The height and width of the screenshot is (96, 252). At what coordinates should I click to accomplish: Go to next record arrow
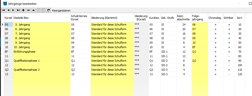[x=13, y=10]
